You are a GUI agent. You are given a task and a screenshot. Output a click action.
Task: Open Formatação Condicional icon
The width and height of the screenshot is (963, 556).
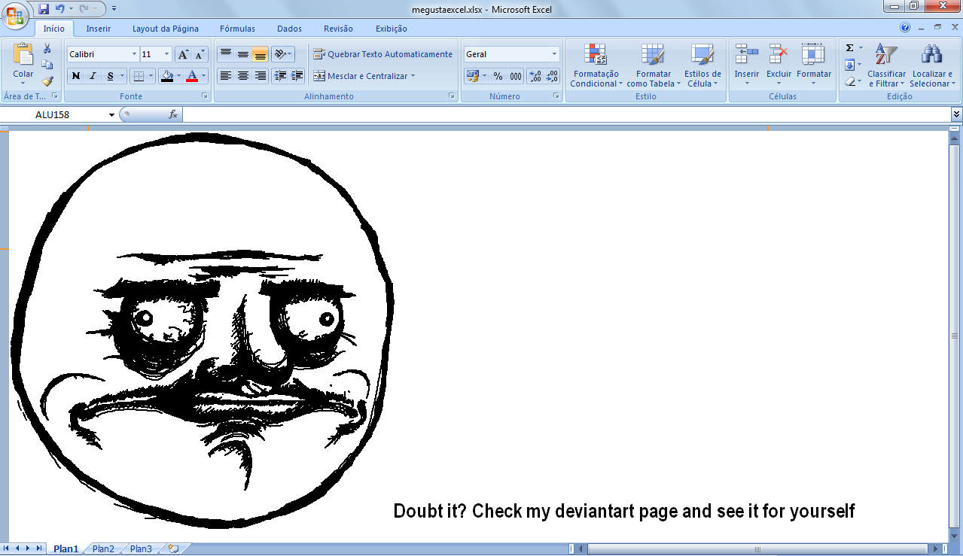595,56
